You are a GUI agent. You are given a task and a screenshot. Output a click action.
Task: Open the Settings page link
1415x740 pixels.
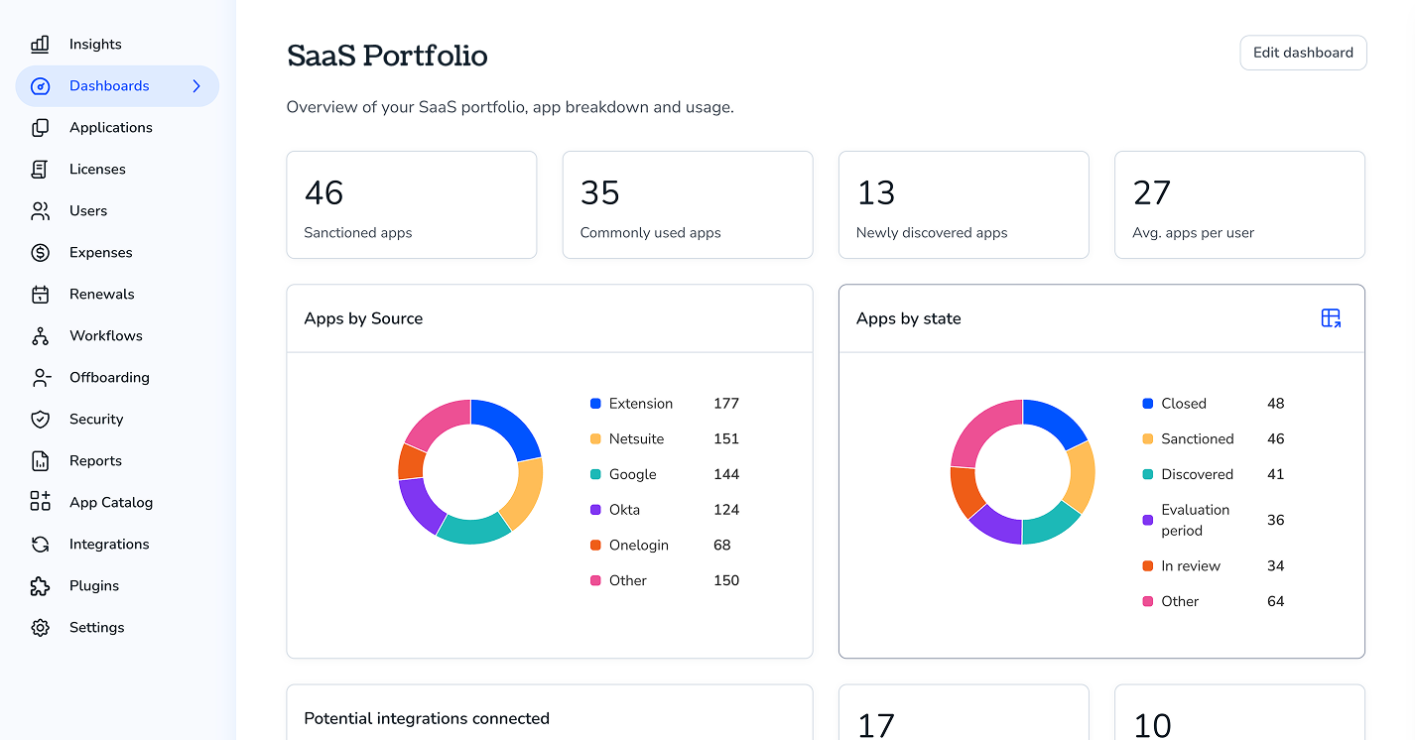click(96, 628)
